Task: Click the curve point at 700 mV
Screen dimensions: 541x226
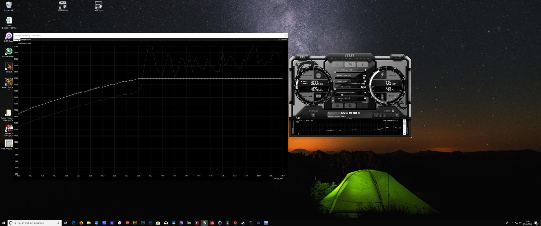Action: 18,113
